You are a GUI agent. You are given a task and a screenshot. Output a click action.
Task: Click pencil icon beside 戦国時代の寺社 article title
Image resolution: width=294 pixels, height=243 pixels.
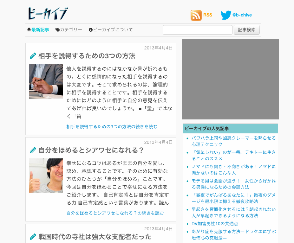[33, 237]
